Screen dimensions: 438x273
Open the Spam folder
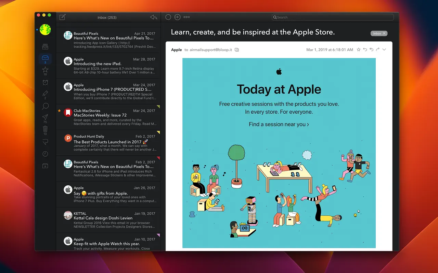(45, 142)
